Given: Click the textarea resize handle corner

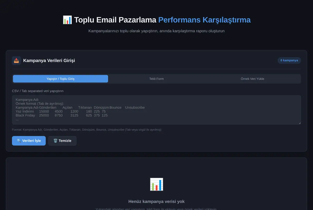Looking at the screenshot, I should (299, 123).
